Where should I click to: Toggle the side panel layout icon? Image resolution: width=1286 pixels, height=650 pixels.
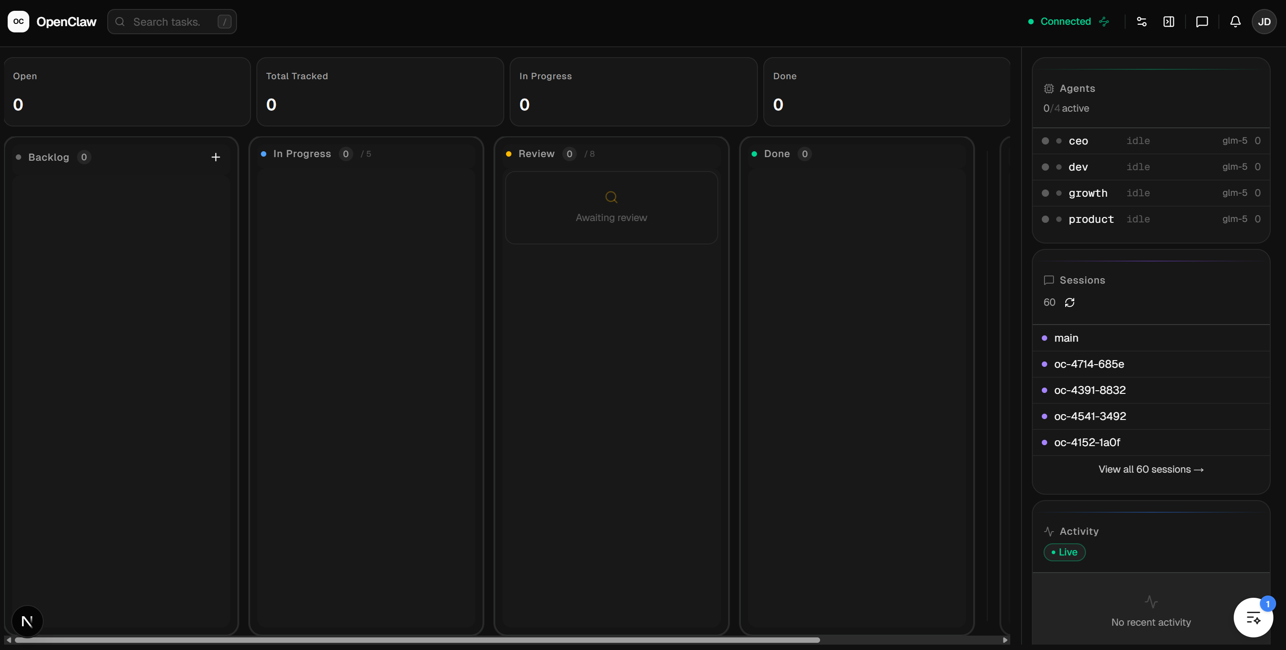tap(1168, 22)
